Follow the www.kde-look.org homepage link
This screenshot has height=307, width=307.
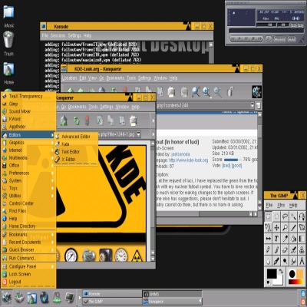(x=188, y=160)
